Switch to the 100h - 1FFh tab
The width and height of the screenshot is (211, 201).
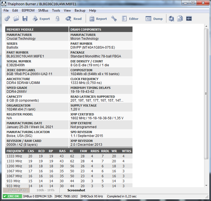[x=45, y=190]
